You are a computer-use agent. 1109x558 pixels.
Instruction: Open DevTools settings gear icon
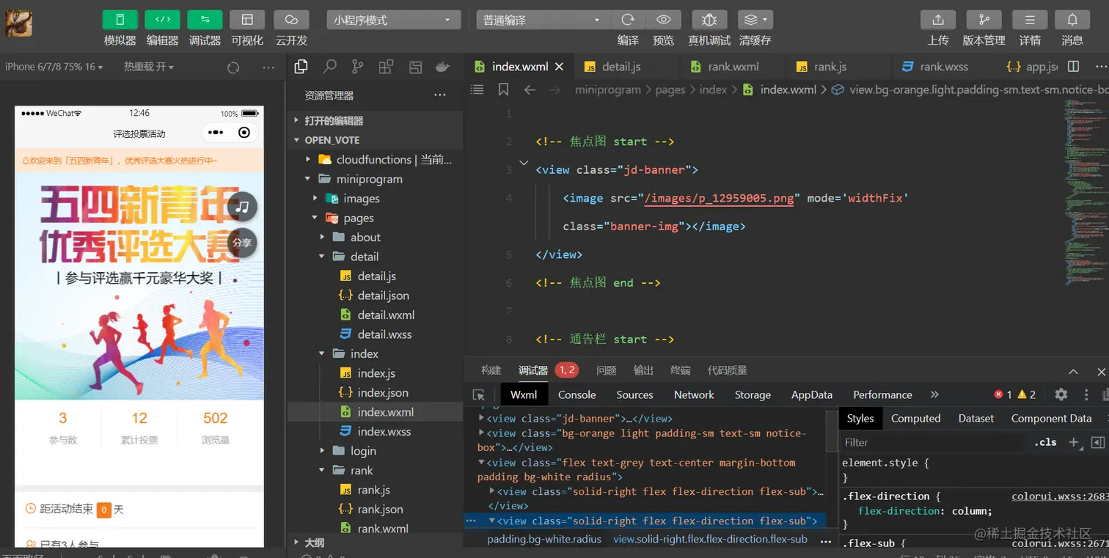pyautogui.click(x=1061, y=394)
